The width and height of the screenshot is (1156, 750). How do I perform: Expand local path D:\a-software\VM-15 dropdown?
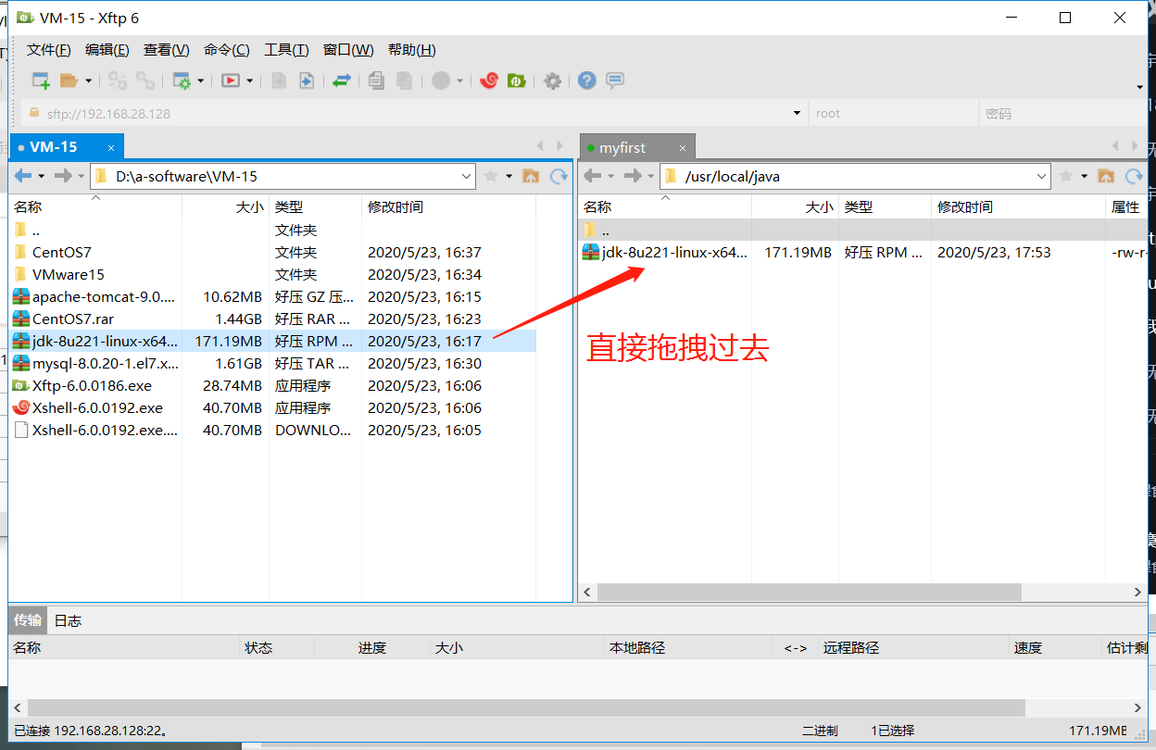pos(467,176)
